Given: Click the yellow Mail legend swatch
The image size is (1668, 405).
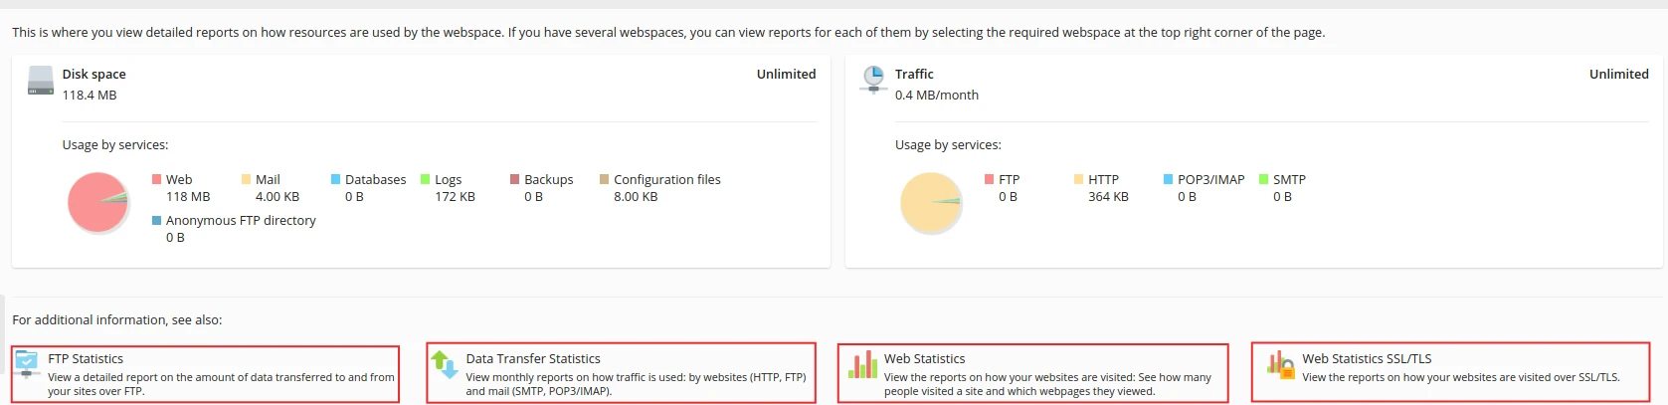Looking at the screenshot, I should tap(246, 179).
